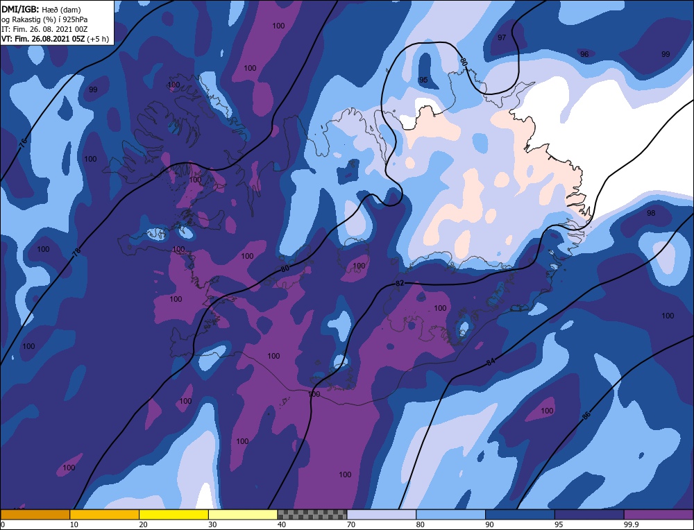Click the 'DMI/IGB: Hæð (dam)' title line
Viewport: 694px width, 530px height.
pyautogui.click(x=41, y=9)
